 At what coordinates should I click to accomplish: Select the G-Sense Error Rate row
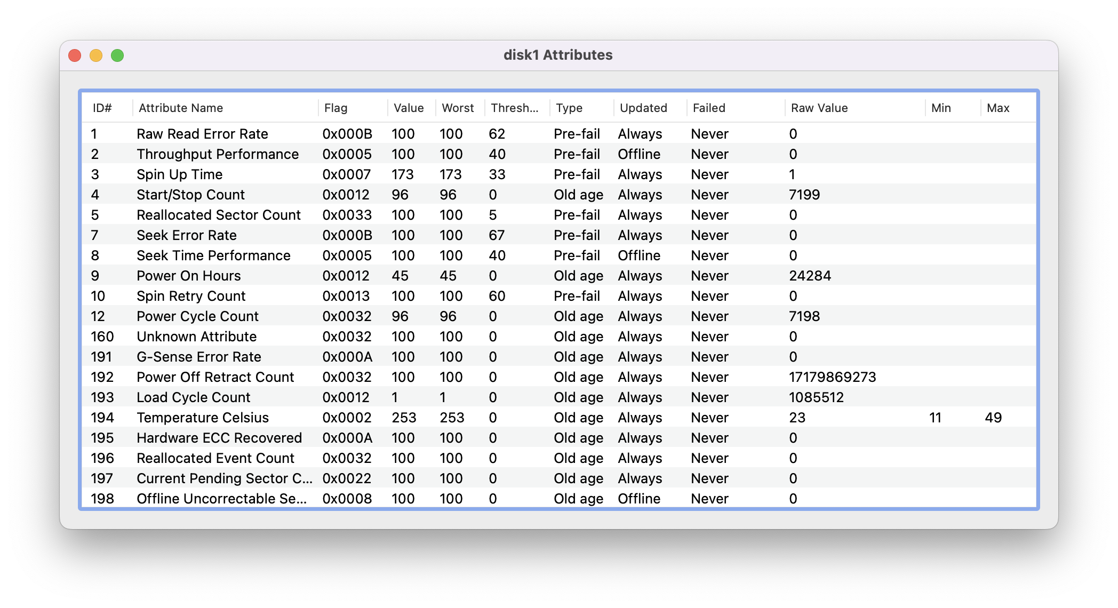(198, 357)
